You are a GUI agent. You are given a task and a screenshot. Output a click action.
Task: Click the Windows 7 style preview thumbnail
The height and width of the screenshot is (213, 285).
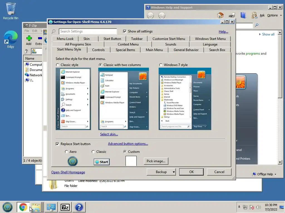tap(185, 99)
